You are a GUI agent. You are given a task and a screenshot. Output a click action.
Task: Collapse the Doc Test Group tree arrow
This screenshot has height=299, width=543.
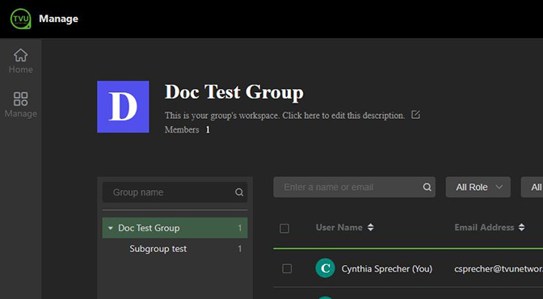(x=111, y=228)
